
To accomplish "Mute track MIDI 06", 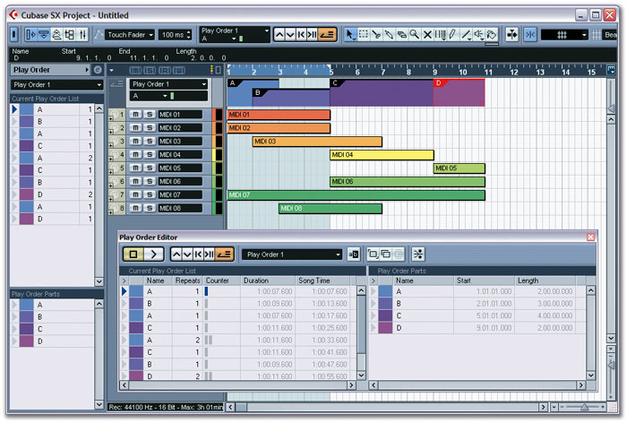I will [135, 181].
